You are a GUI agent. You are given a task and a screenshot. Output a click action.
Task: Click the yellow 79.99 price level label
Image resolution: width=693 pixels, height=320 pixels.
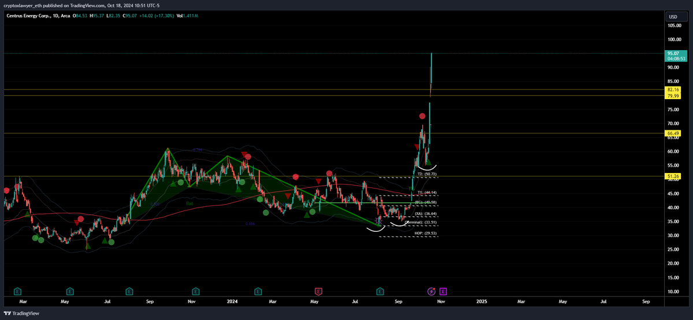pos(672,96)
